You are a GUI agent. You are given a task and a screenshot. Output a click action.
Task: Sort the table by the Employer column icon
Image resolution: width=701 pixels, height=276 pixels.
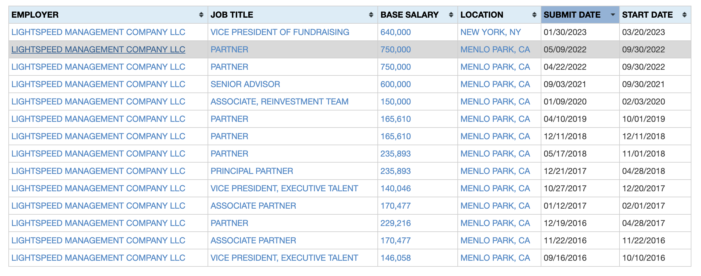point(201,15)
